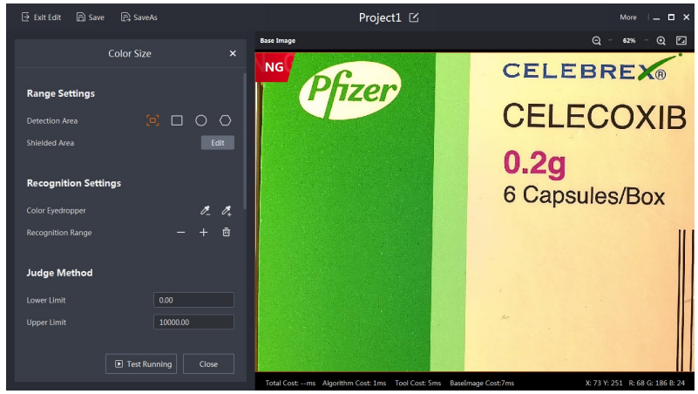Viewport: 698px width, 394px height.
Task: Pick the add color eyedropper
Action: (227, 211)
